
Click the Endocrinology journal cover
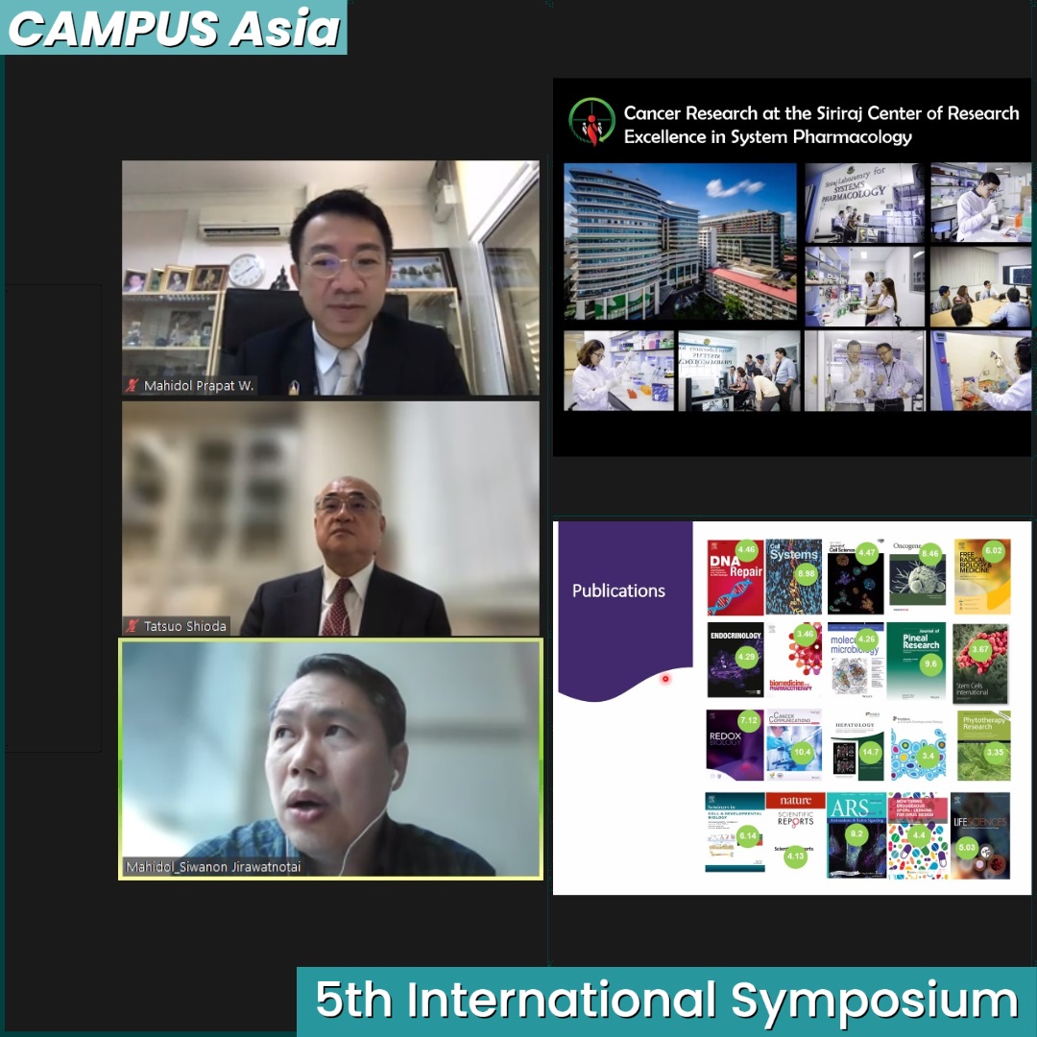(735, 661)
